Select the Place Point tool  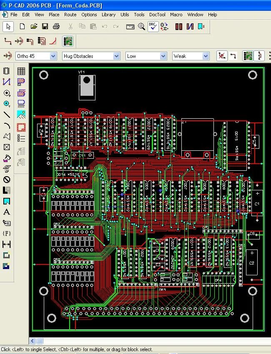click(7, 147)
